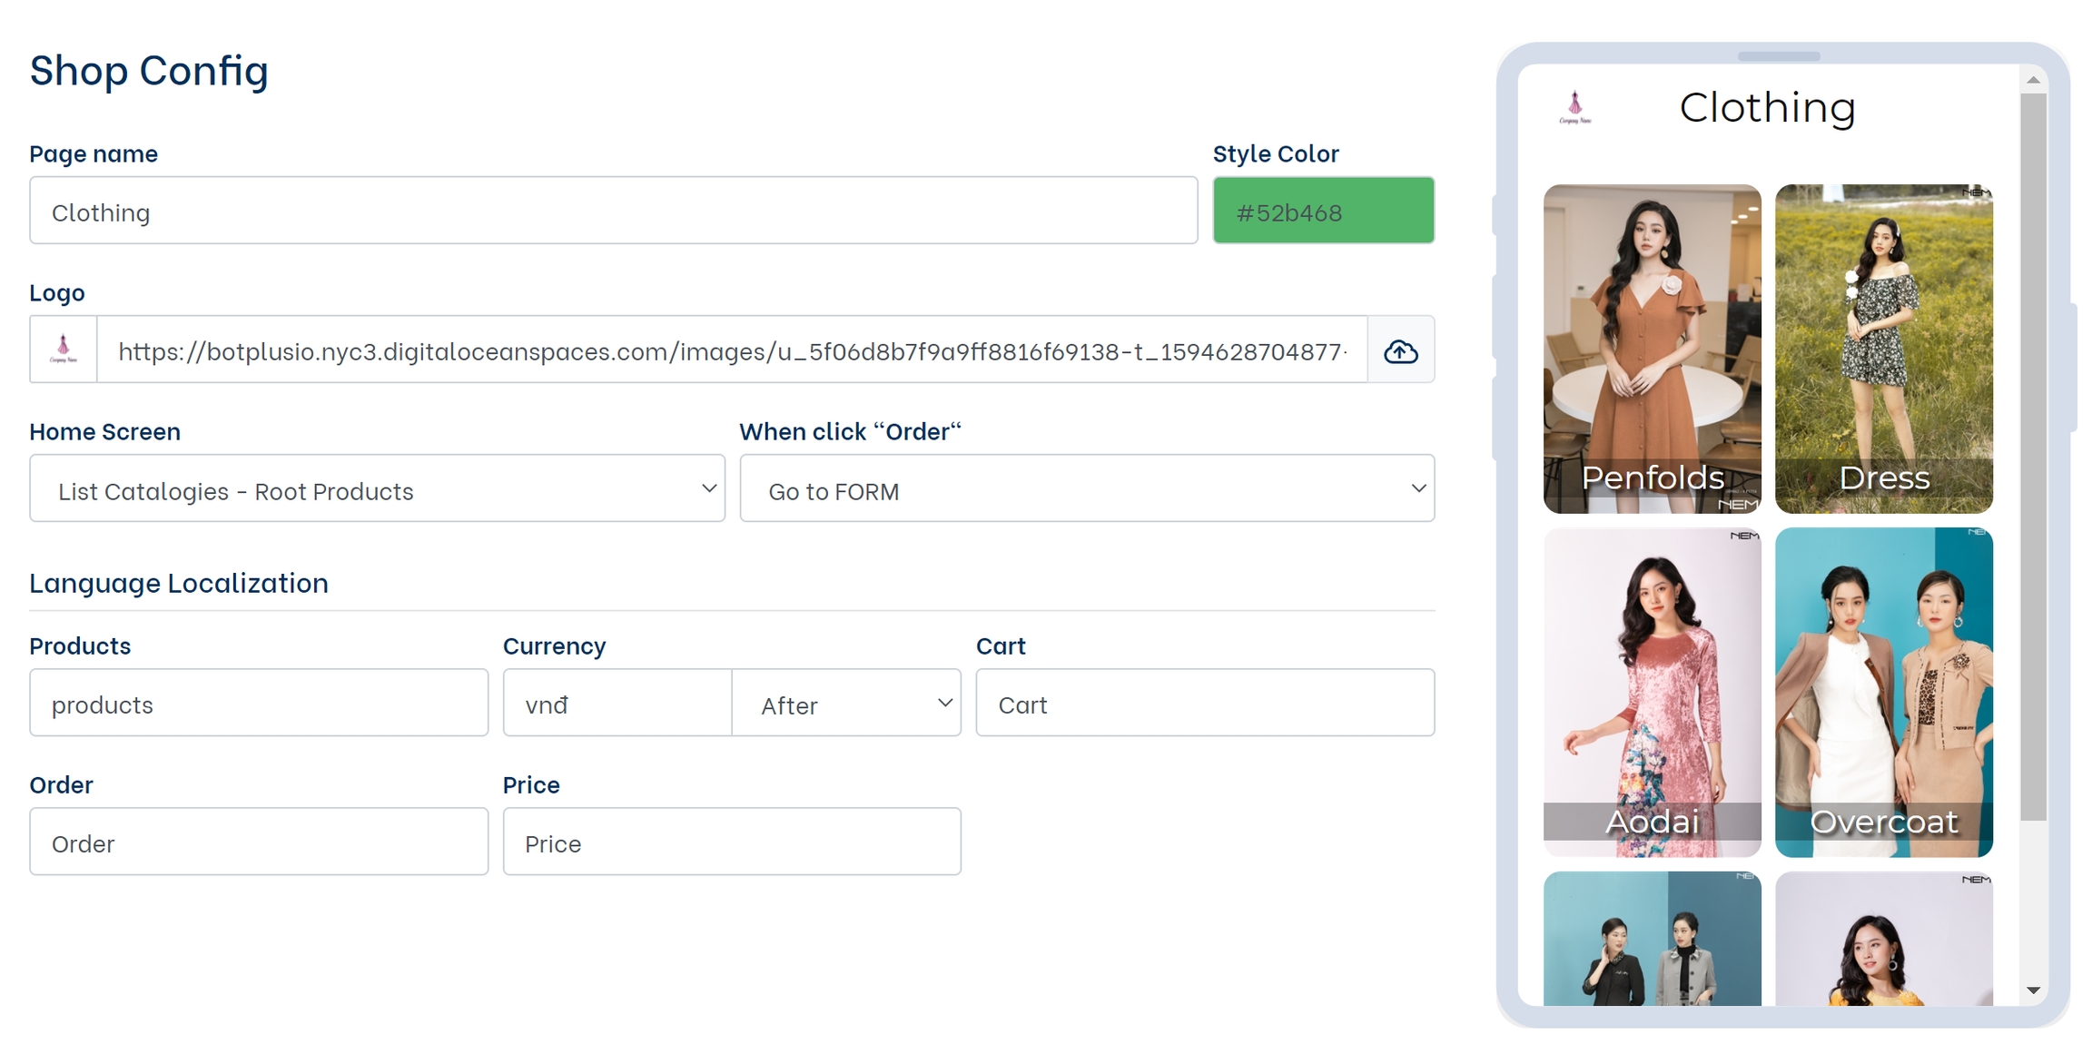Open the Penfolds category thumbnail

tap(1652, 350)
